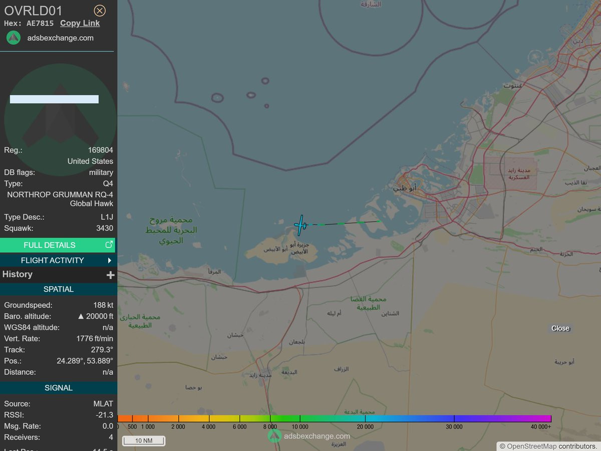Image resolution: width=601 pixels, height=451 pixels.
Task: Click the military DB flags value
Action: coord(101,172)
